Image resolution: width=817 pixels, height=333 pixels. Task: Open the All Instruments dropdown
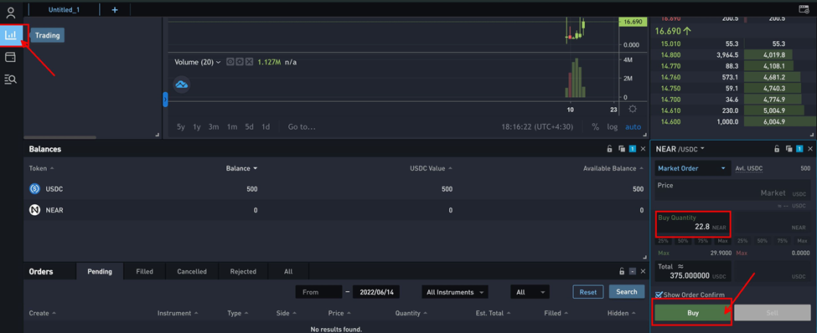(x=455, y=292)
